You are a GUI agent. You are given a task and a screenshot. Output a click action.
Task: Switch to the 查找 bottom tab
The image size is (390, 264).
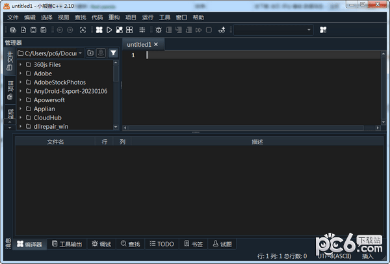click(131, 244)
